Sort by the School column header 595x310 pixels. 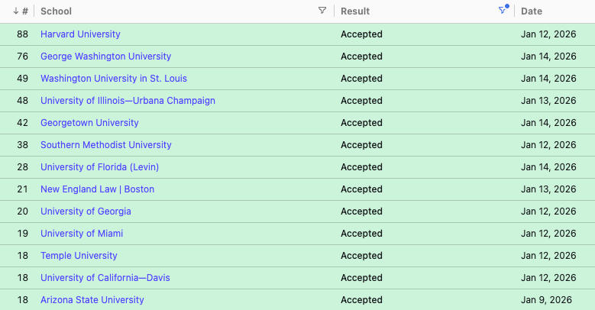(57, 11)
